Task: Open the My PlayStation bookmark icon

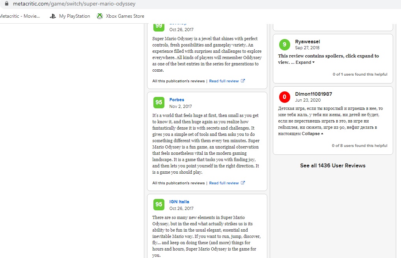Action: click(x=53, y=16)
